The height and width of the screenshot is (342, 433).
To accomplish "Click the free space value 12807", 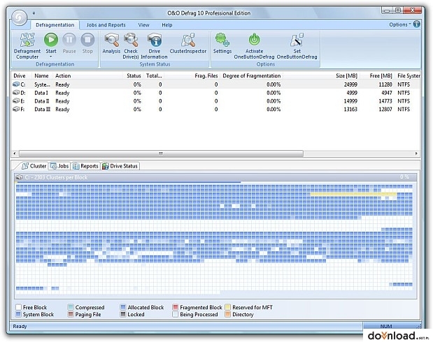I will 385,110.
